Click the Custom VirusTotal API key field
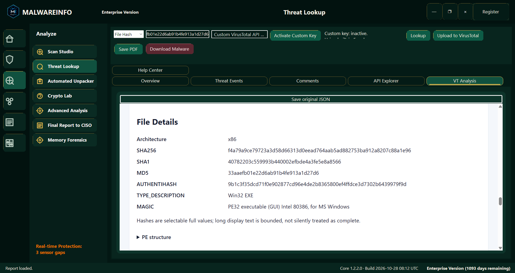Image resolution: width=515 pixels, height=273 pixels. tap(240, 34)
